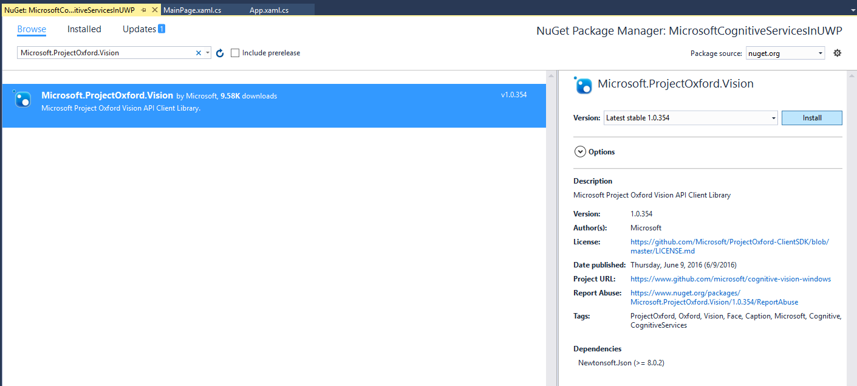857x386 pixels.
Task: Click the 'Description' heading in details
Action: 593,181
